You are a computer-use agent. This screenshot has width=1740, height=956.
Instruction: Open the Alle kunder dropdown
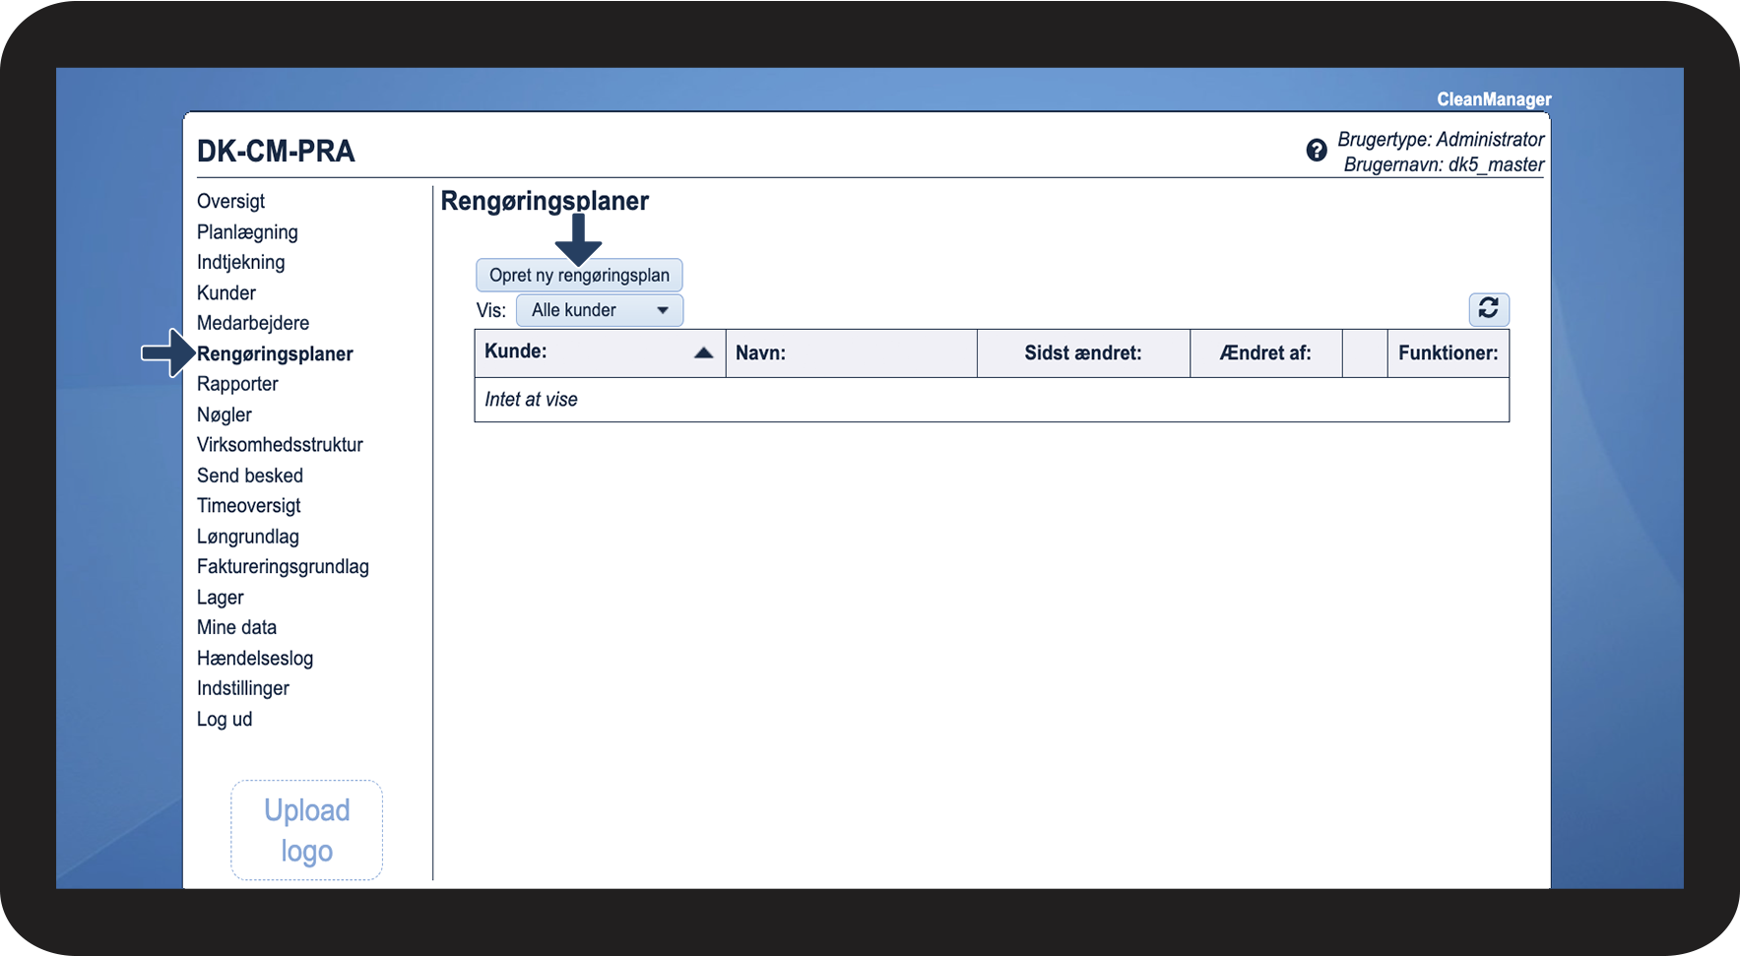600,310
